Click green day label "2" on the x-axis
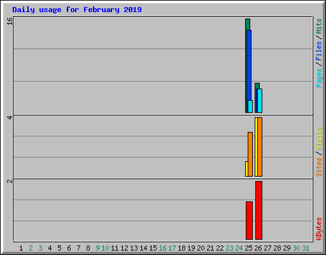326x255 pixels. tap(31, 248)
